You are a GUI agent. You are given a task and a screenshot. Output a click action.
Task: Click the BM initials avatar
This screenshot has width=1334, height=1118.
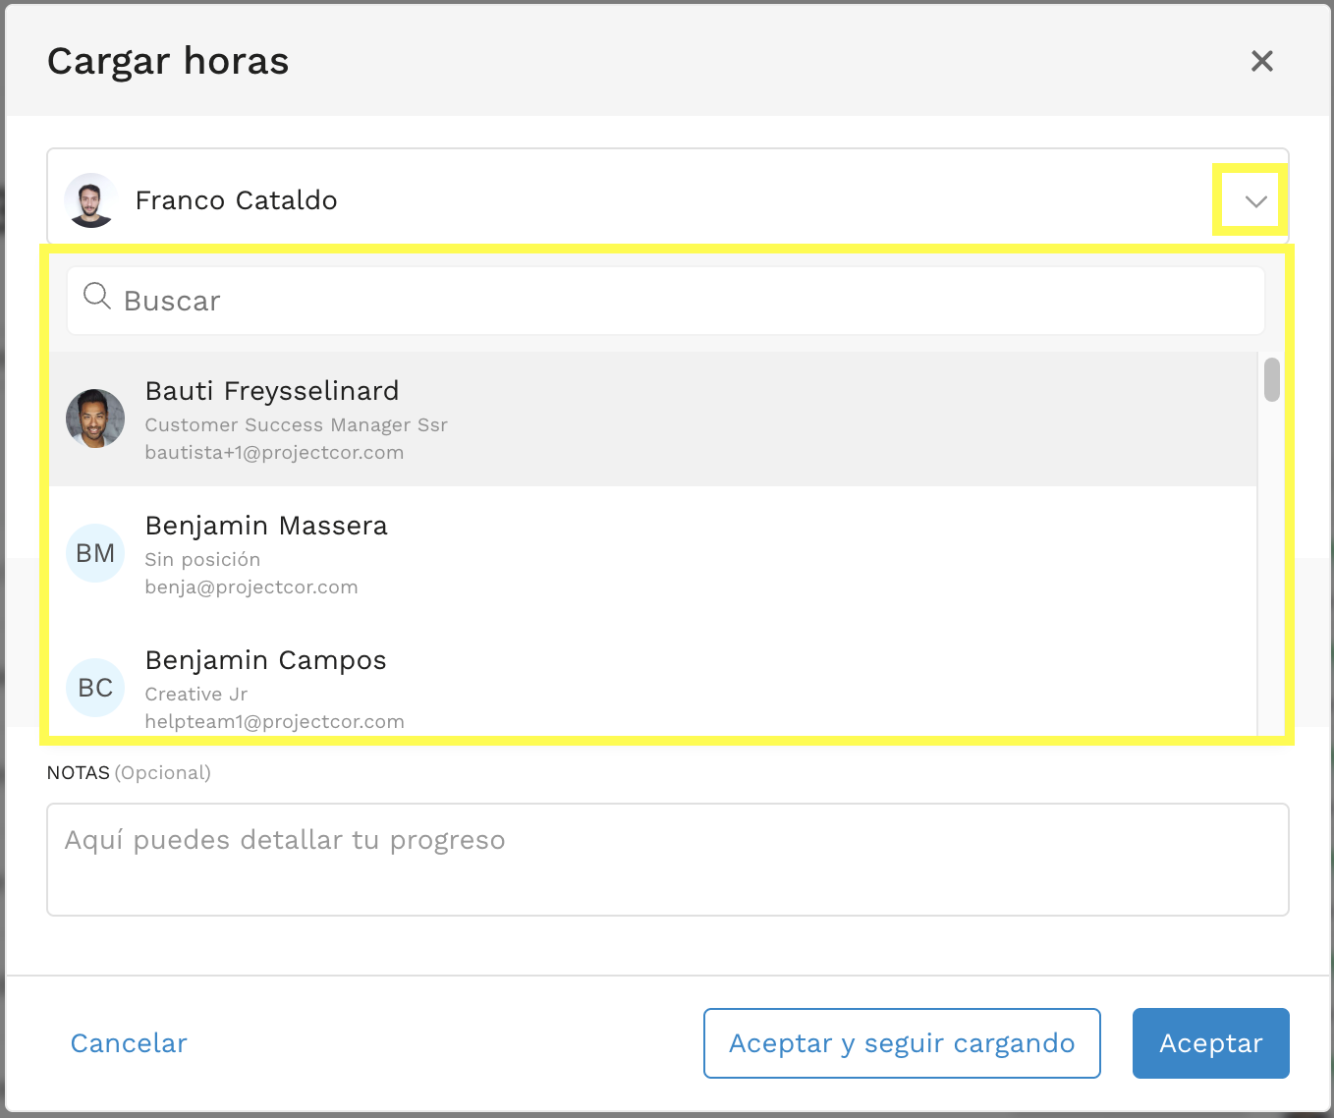95,553
